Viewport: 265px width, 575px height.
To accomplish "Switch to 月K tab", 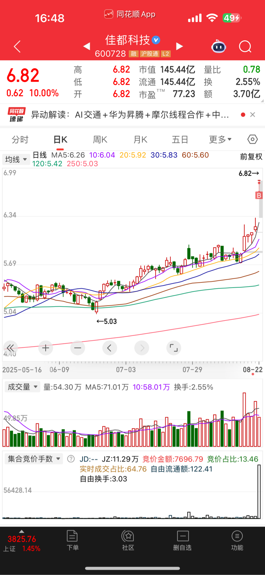I will click(140, 140).
